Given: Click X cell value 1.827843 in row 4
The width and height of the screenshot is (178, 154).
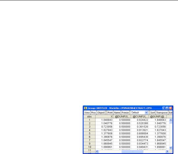Looking at the screenshot, I should click(x=104, y=130).
